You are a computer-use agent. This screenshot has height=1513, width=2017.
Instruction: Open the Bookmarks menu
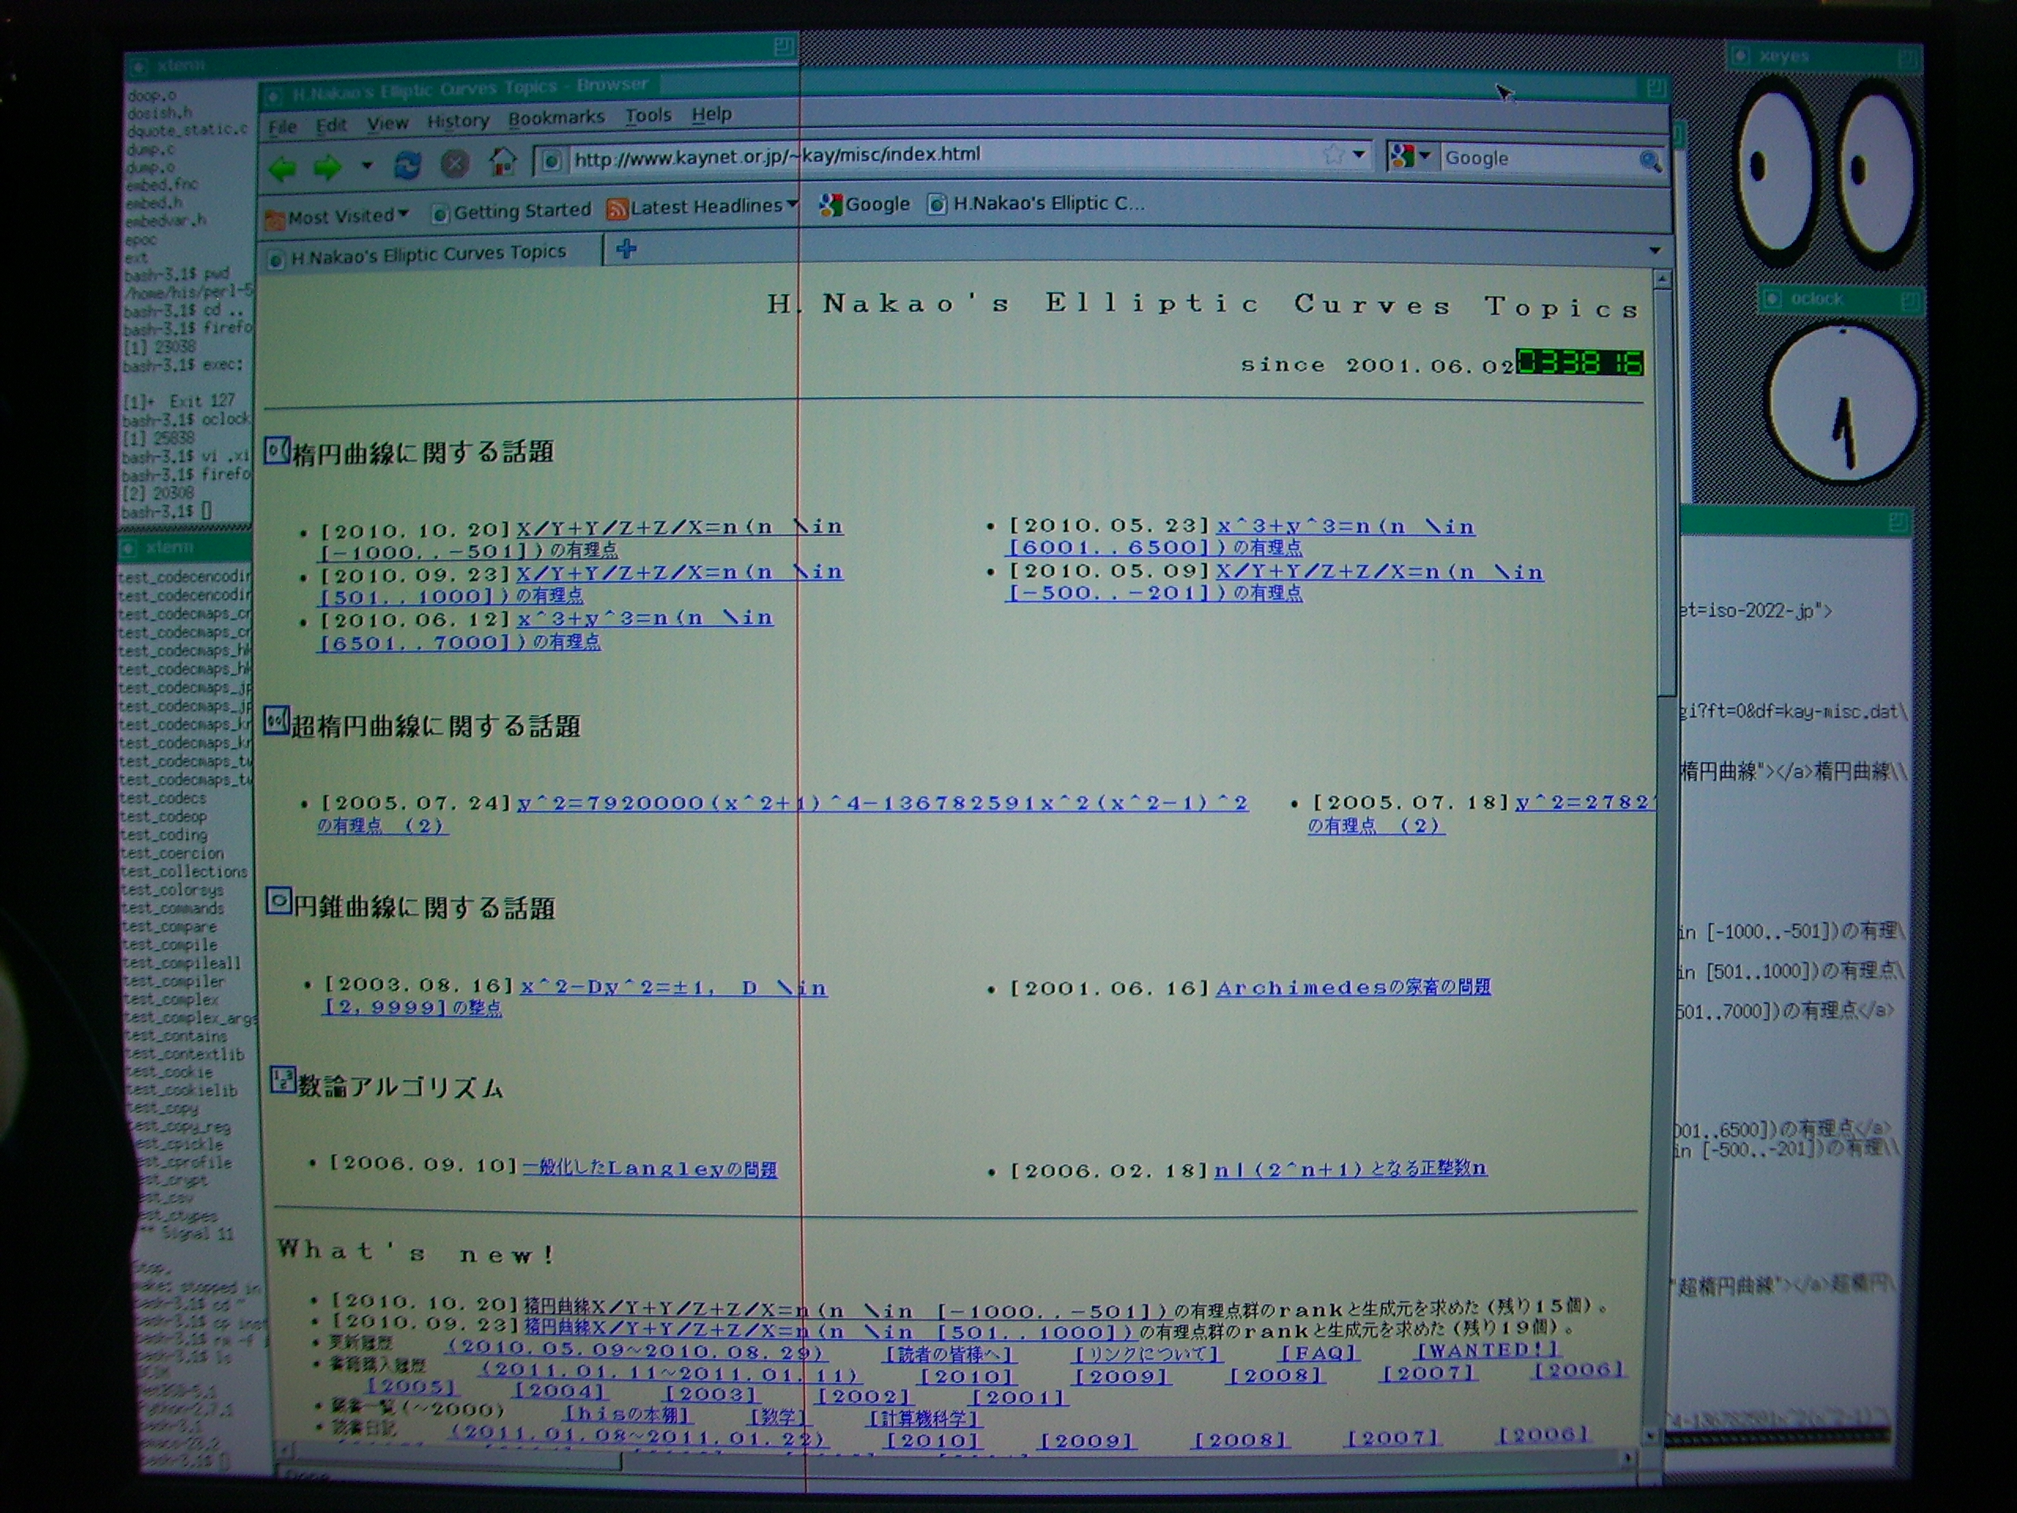pyautogui.click(x=556, y=117)
